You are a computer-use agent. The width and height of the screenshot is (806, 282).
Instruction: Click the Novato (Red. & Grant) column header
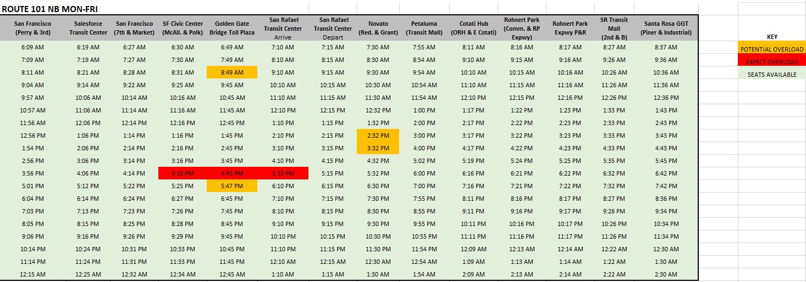click(377, 28)
